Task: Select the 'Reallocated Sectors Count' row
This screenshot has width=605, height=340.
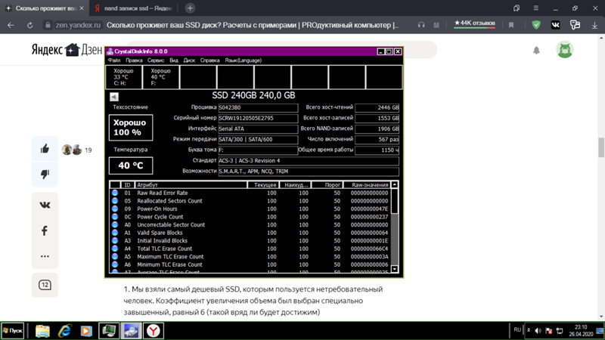Action: (x=250, y=201)
